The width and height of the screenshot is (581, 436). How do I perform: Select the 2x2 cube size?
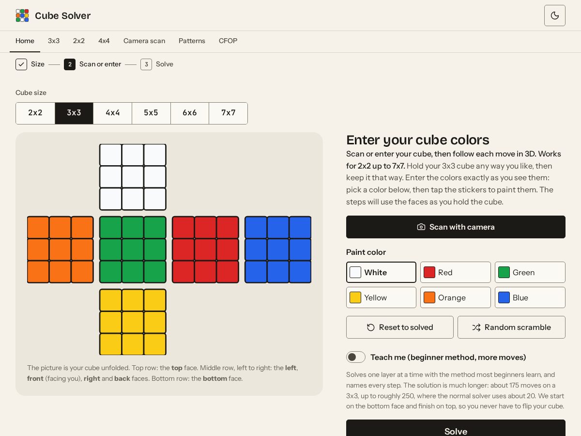pos(35,113)
